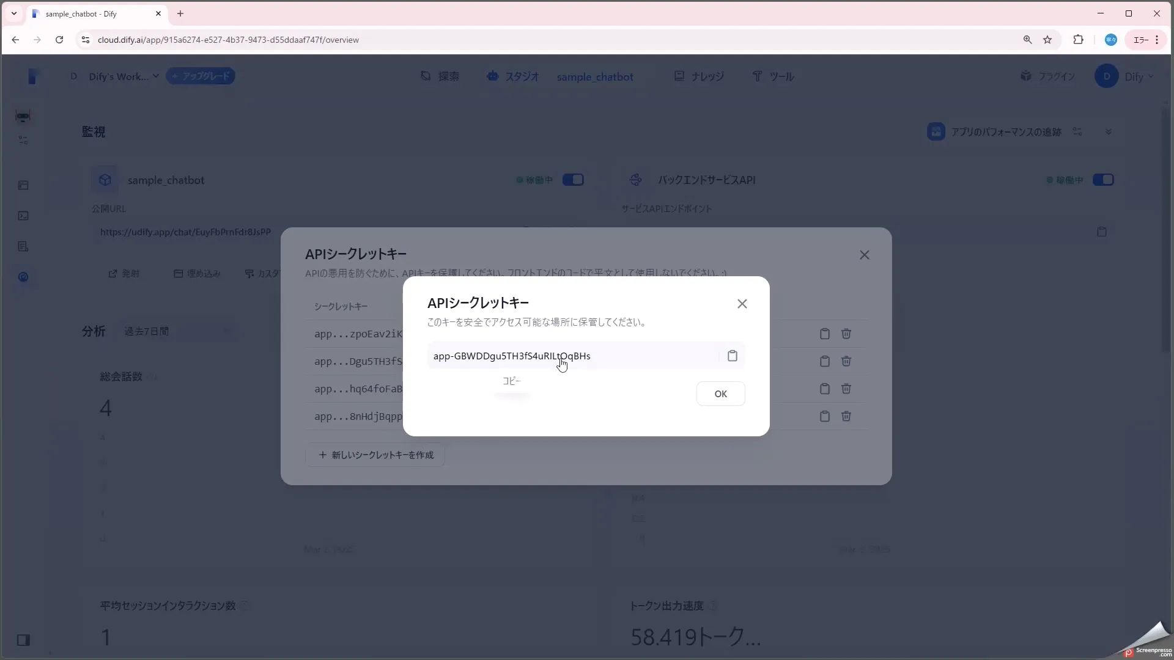Screen dimensions: 1174x660
Task: Click the sample_chatbot breadcrumb in top navigation
Action: (x=594, y=77)
